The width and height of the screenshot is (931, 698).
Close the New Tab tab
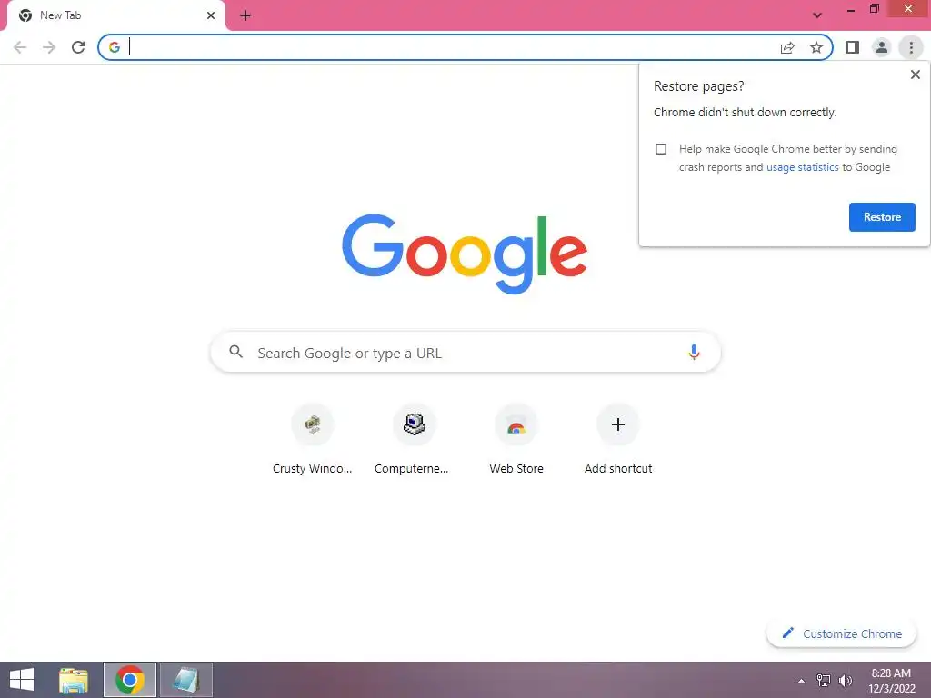(x=211, y=15)
